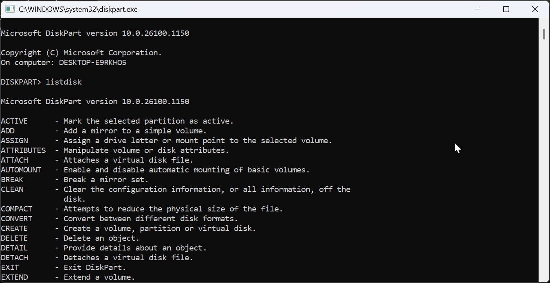550x283 pixels.
Task: Click the AUTOMOUNT command name
Action: click(21, 170)
